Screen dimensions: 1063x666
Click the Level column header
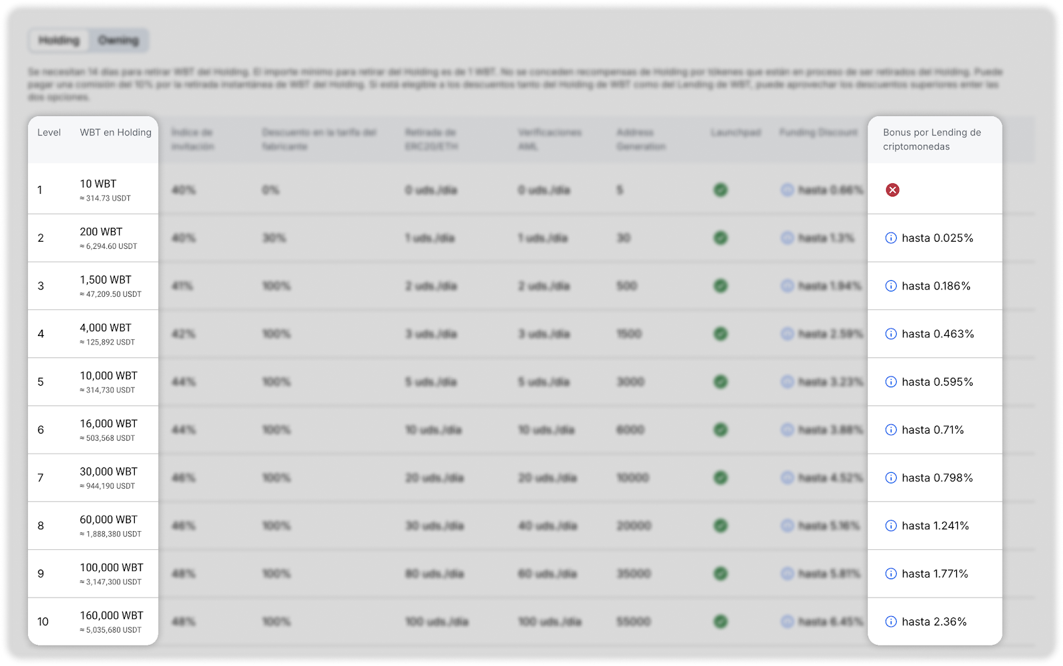tap(48, 133)
